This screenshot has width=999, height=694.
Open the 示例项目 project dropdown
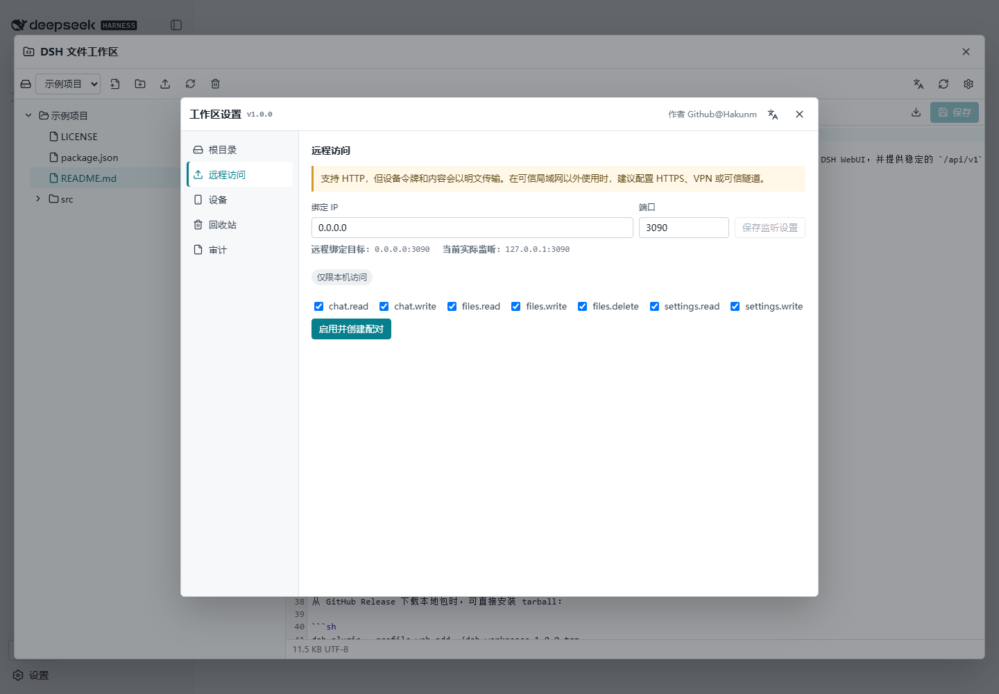[68, 84]
